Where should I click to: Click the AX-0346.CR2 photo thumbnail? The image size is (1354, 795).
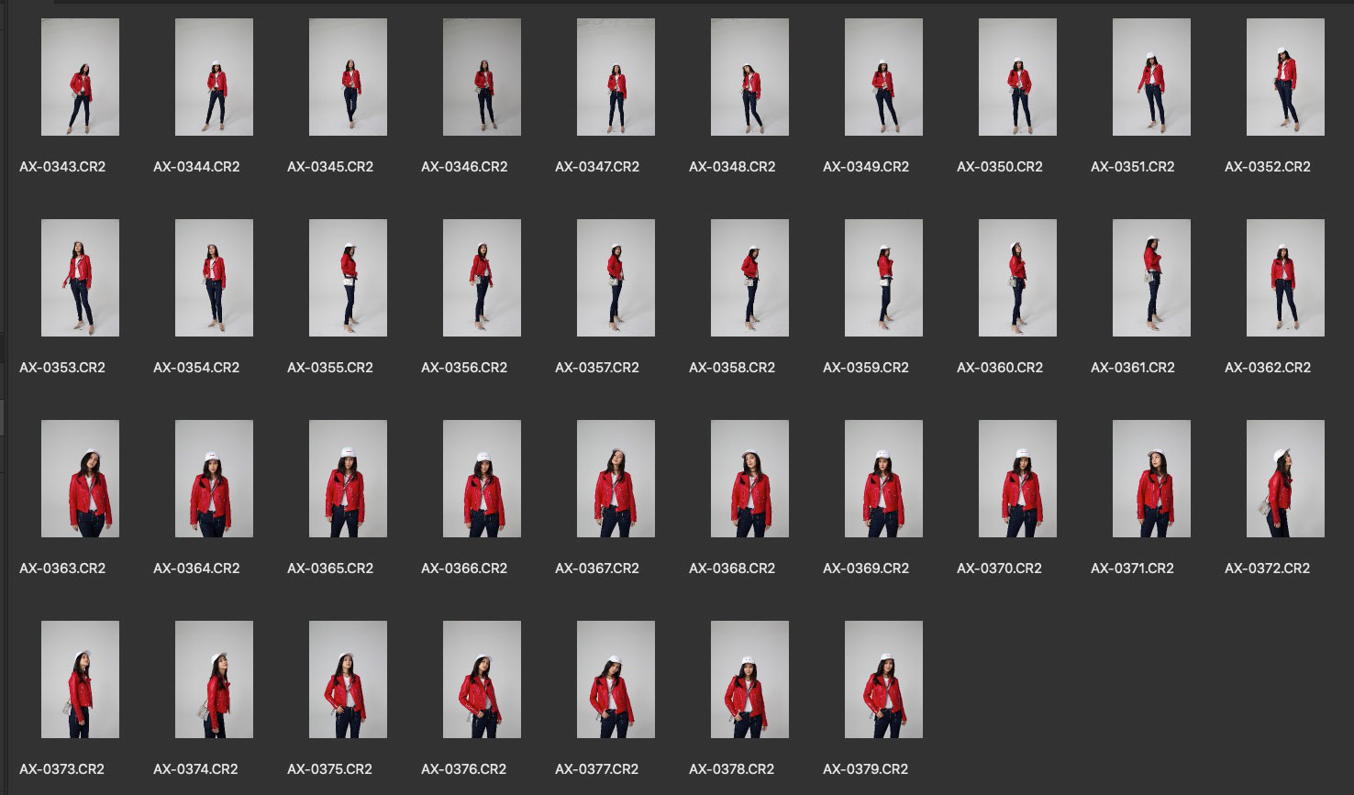(x=482, y=77)
